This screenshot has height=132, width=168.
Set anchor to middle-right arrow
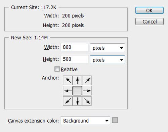87,91
